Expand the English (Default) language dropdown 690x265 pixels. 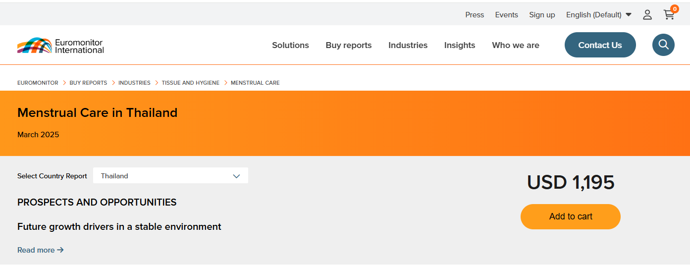[x=598, y=15]
